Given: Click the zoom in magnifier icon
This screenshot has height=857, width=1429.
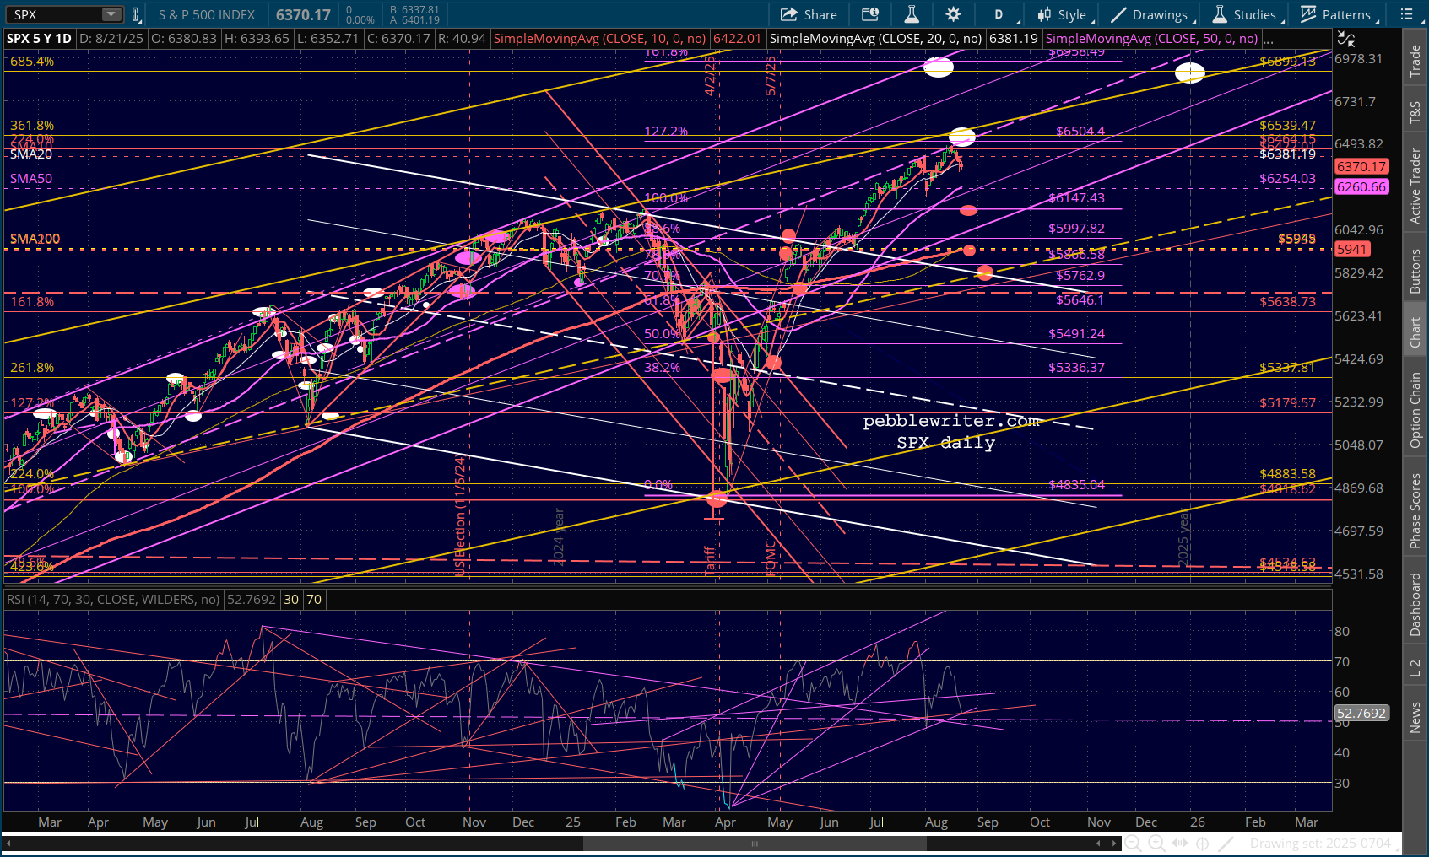Looking at the screenshot, I should tap(1156, 843).
